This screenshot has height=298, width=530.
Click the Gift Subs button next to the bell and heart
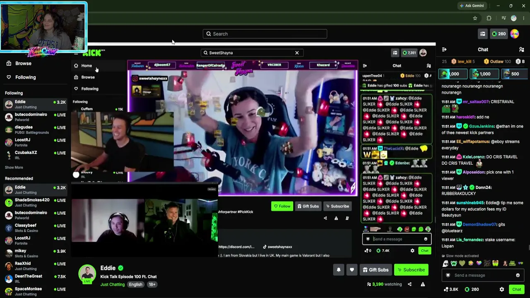coord(376,270)
